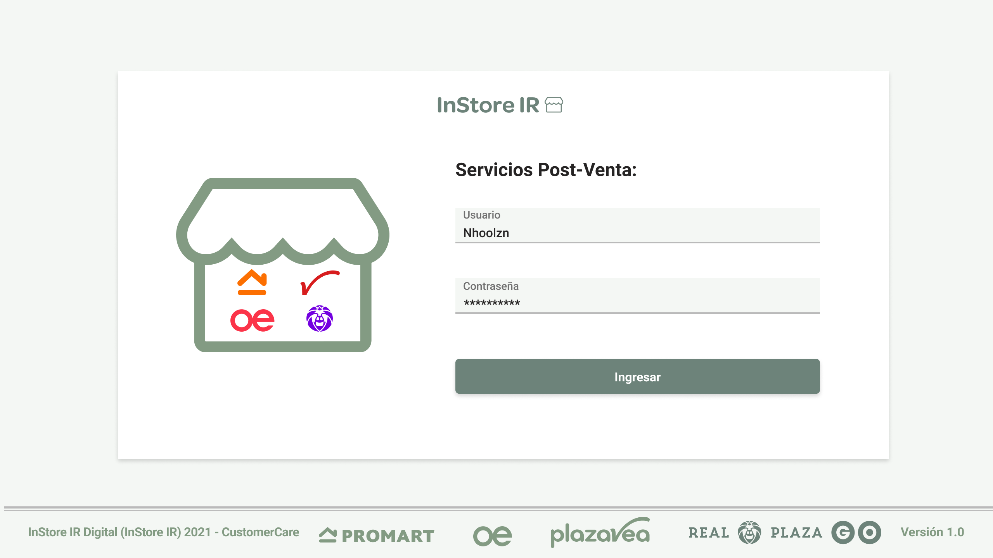Select the typed username Nhoolzn
This screenshot has width=993, height=558.
tap(485, 232)
